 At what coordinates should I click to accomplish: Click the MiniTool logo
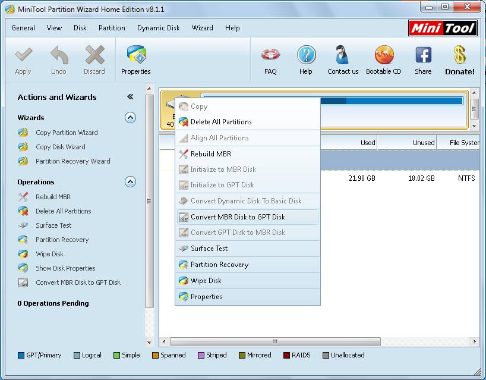click(443, 28)
